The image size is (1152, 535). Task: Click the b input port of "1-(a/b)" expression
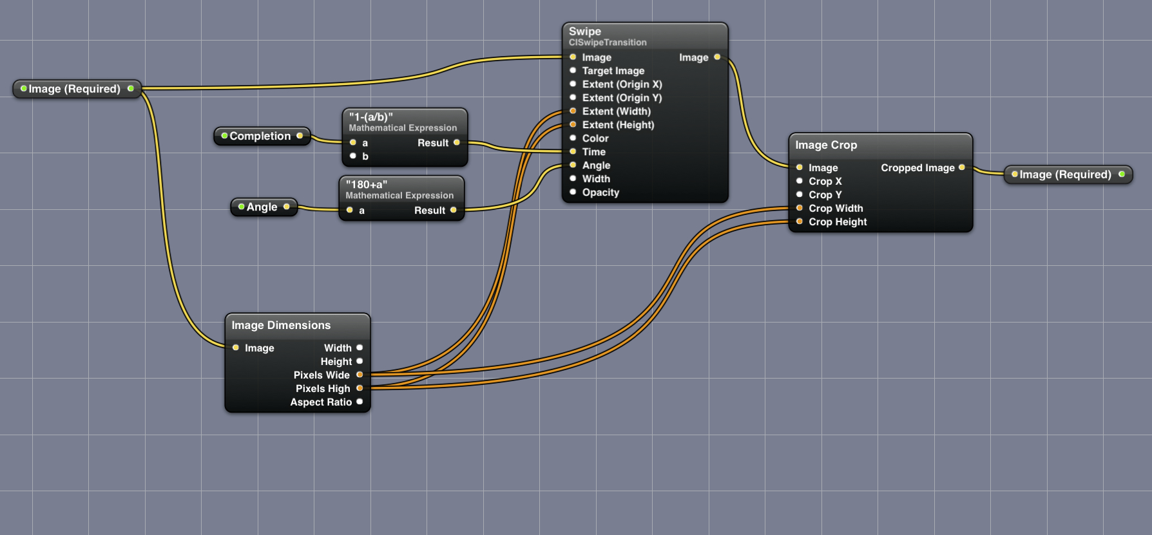click(x=353, y=156)
